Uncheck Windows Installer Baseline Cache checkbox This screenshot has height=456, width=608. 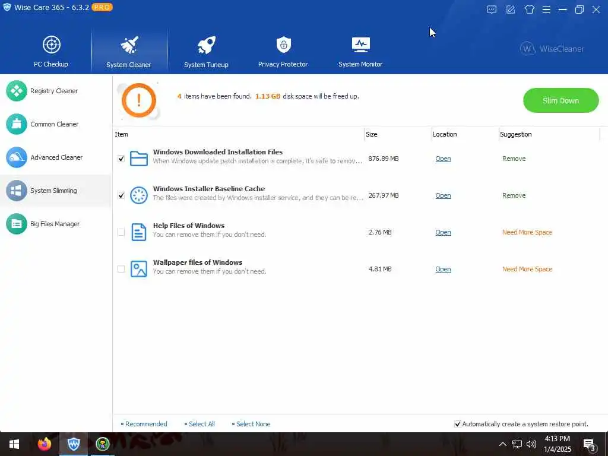(x=121, y=195)
